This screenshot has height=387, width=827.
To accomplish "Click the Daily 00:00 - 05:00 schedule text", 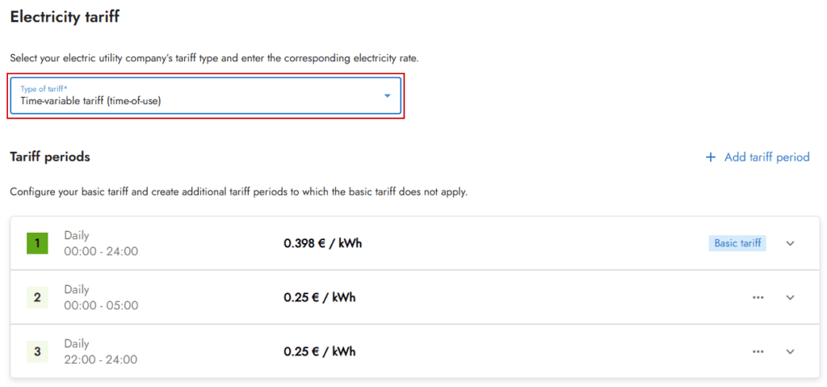I will point(101,297).
